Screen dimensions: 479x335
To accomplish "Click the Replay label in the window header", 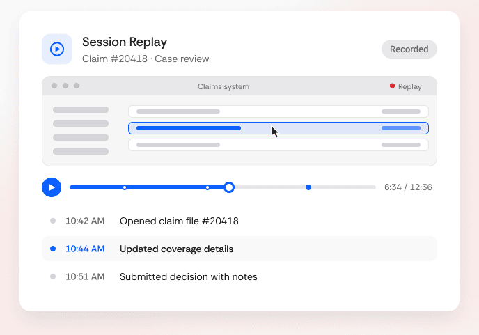I will 409,86.
